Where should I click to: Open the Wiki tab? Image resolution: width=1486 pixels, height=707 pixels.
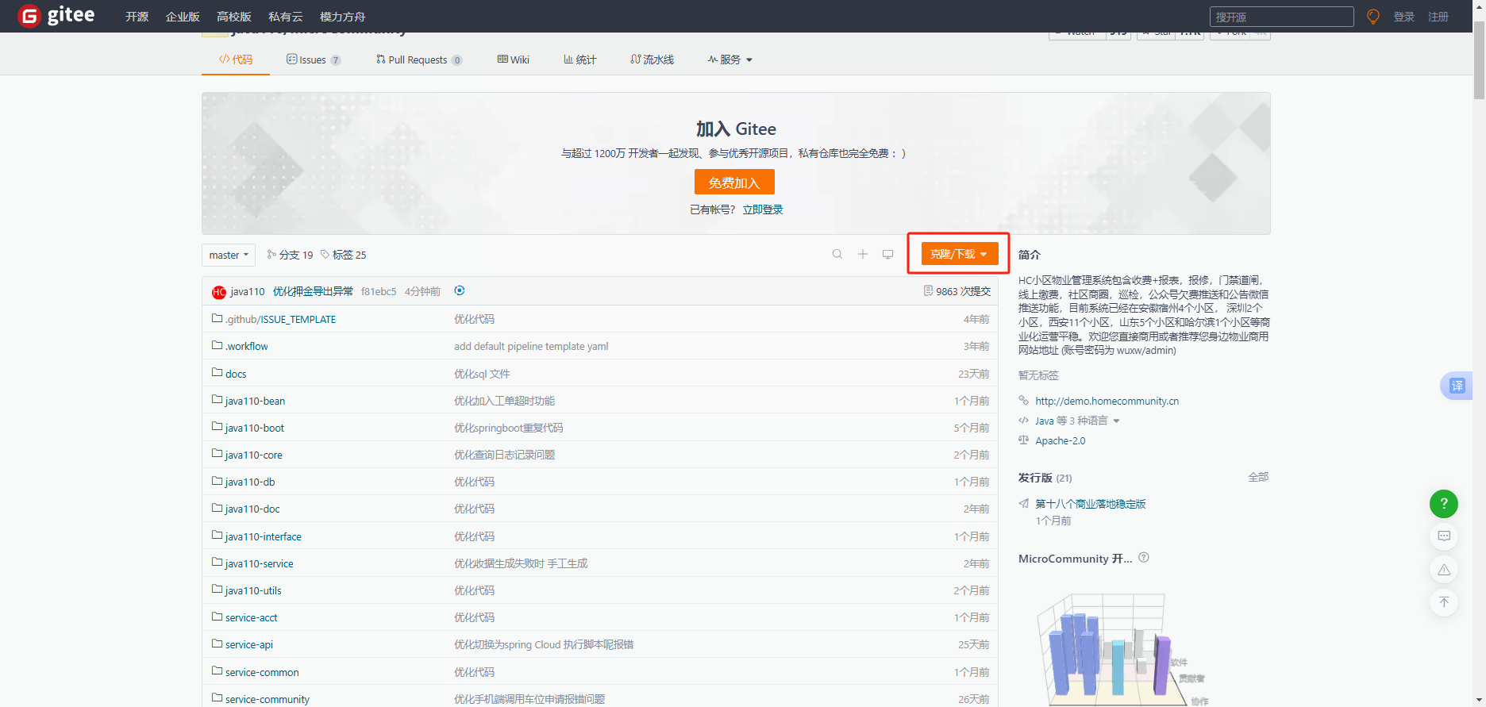(x=514, y=60)
